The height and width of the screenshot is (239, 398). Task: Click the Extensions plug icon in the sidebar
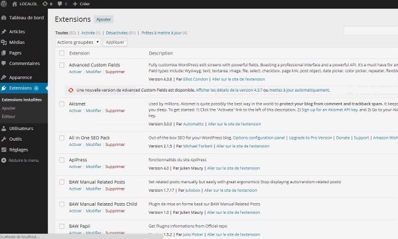[x=3, y=88]
